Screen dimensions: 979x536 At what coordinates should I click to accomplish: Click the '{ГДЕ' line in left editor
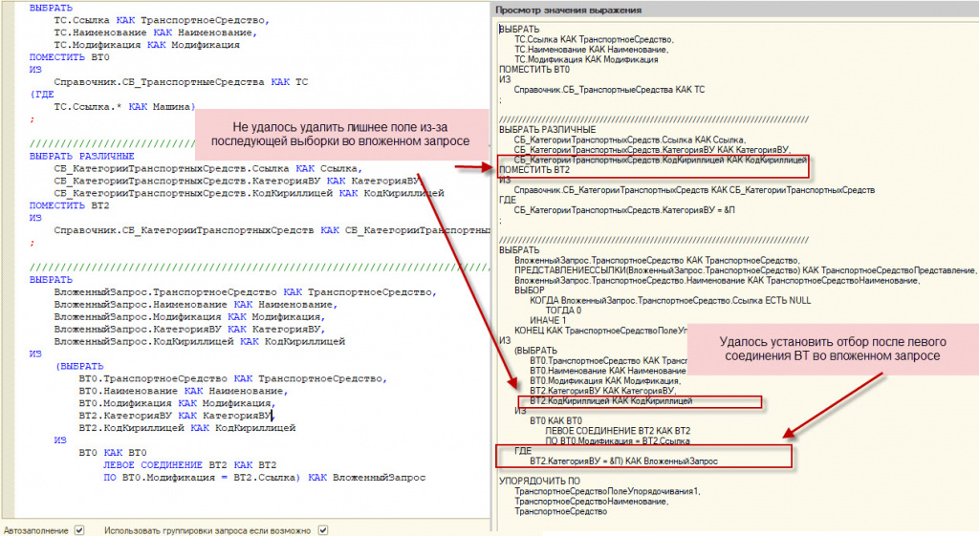(x=42, y=95)
